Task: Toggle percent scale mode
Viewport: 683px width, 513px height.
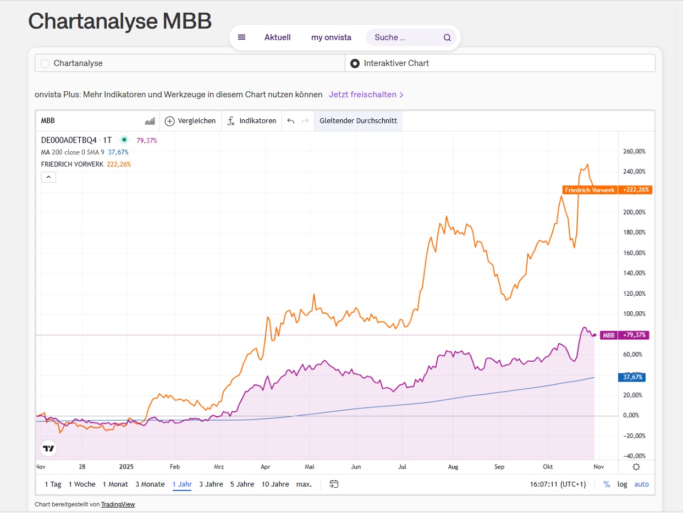Action: tap(607, 484)
